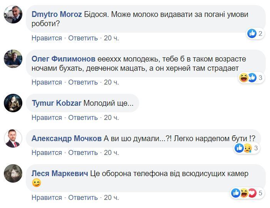Reply to Александр Мочков comment via Ответить
270x208 pixels.
point(83,153)
